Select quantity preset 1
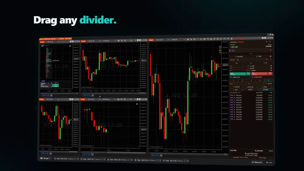Screen dimensions: 304x171 [x=234, y=80]
